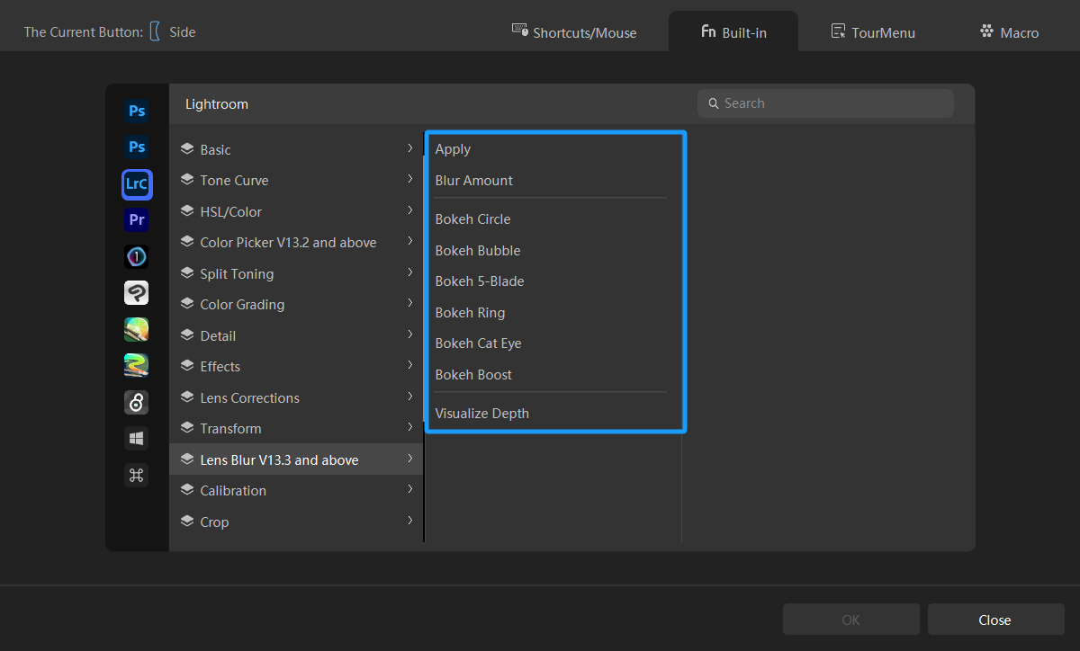Switch to the Shortcuts/Mouse tab
This screenshot has height=651, width=1080.
[x=574, y=32]
